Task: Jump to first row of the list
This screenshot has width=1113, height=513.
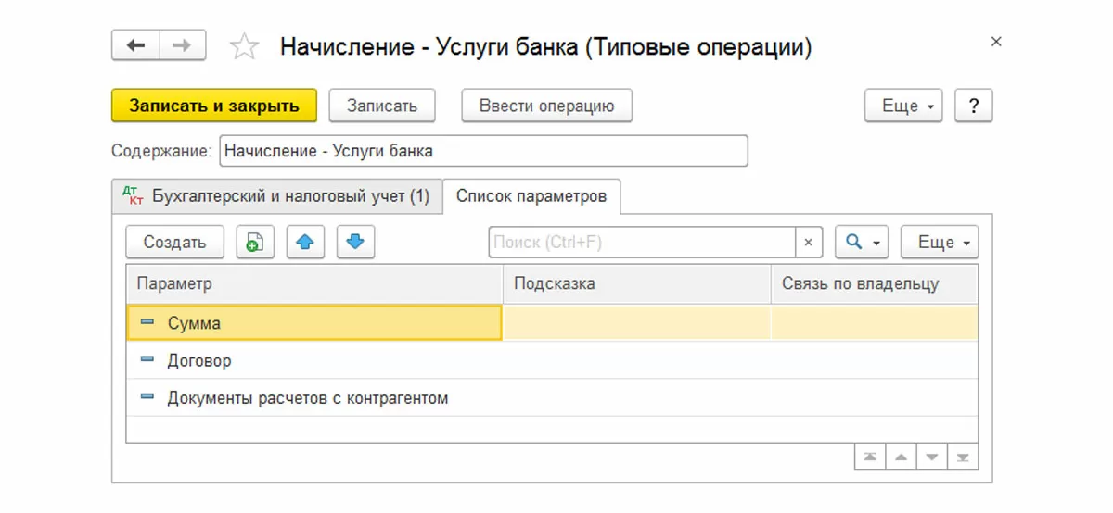Action: click(x=869, y=457)
